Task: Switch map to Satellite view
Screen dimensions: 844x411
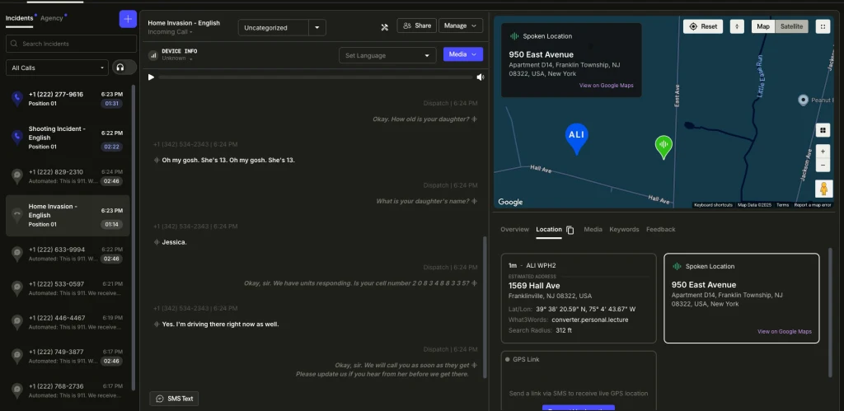Action: [792, 26]
